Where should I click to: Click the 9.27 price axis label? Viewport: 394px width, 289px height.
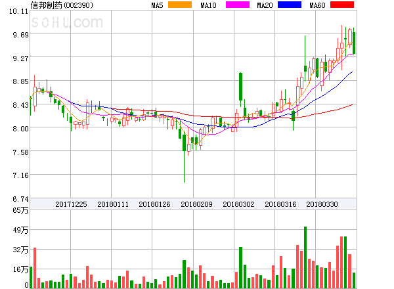[x=21, y=58]
